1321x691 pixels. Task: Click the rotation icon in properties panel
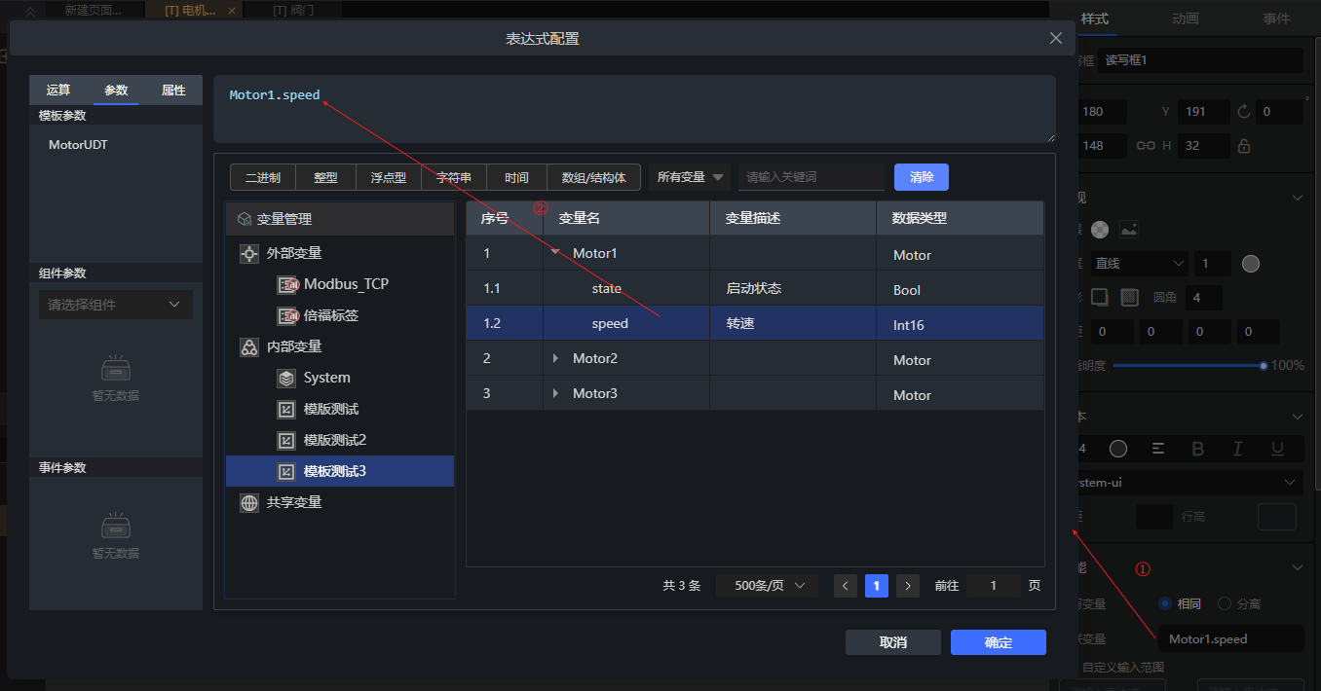1243,112
